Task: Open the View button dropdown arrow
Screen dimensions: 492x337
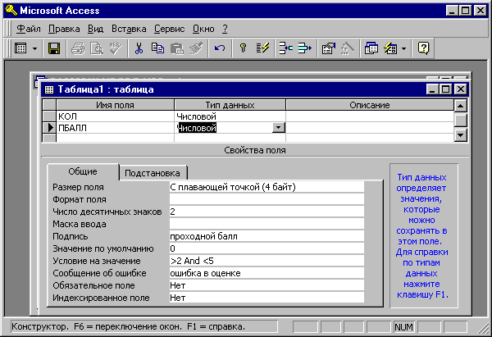Action: click(x=35, y=49)
